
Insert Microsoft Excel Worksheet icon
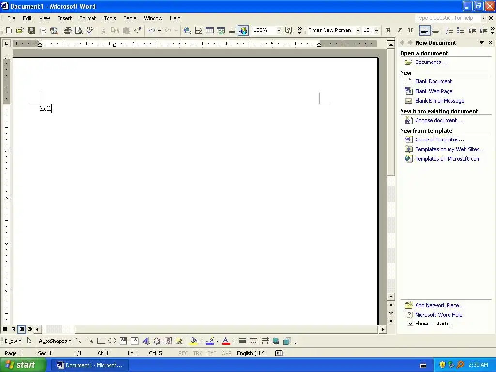tap(221, 31)
